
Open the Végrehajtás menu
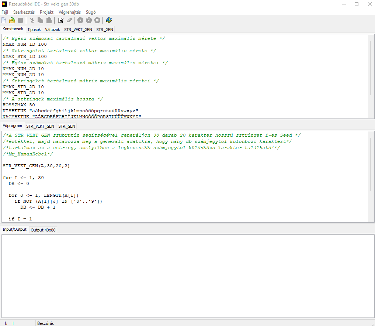70,12
